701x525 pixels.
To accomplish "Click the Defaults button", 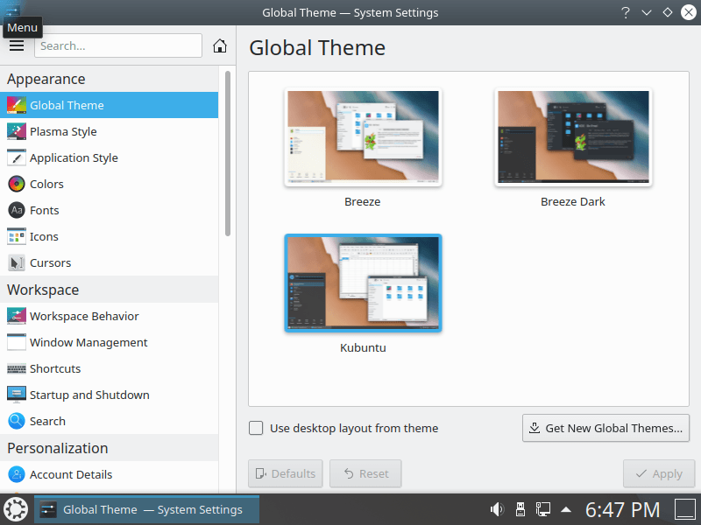I will (286, 473).
